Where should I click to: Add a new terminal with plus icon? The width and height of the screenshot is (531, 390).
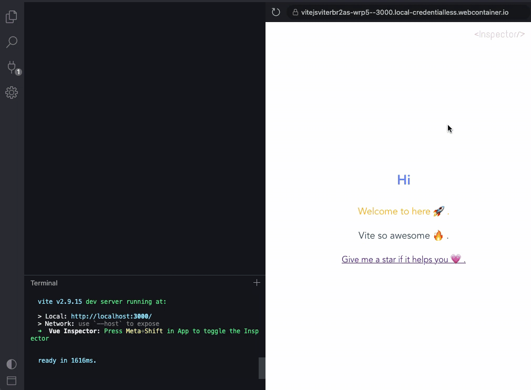click(x=257, y=283)
